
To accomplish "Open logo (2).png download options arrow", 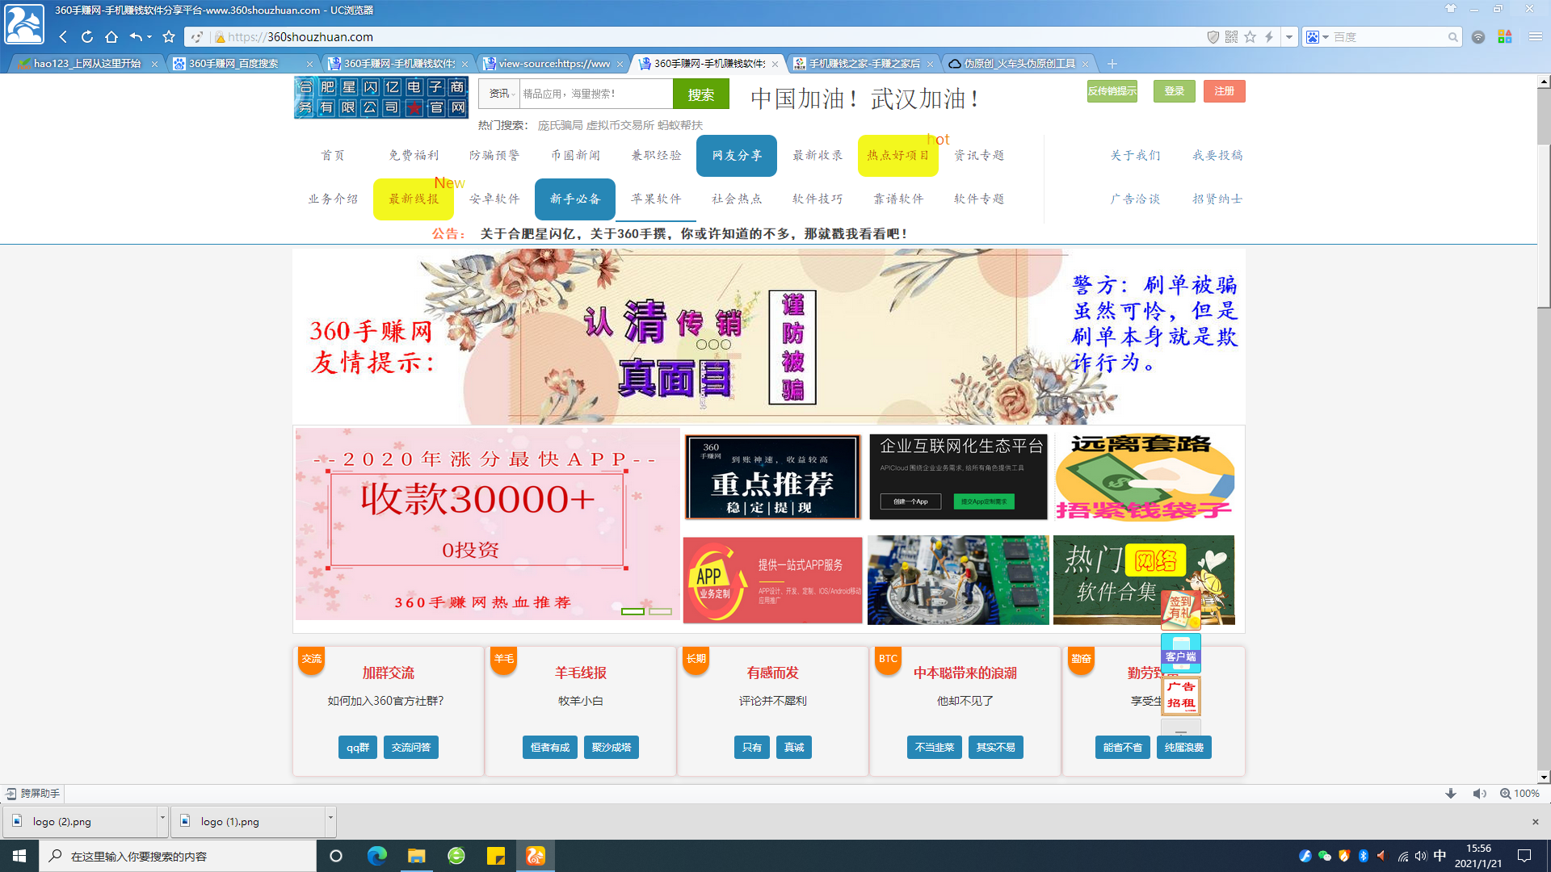I will click(x=162, y=821).
